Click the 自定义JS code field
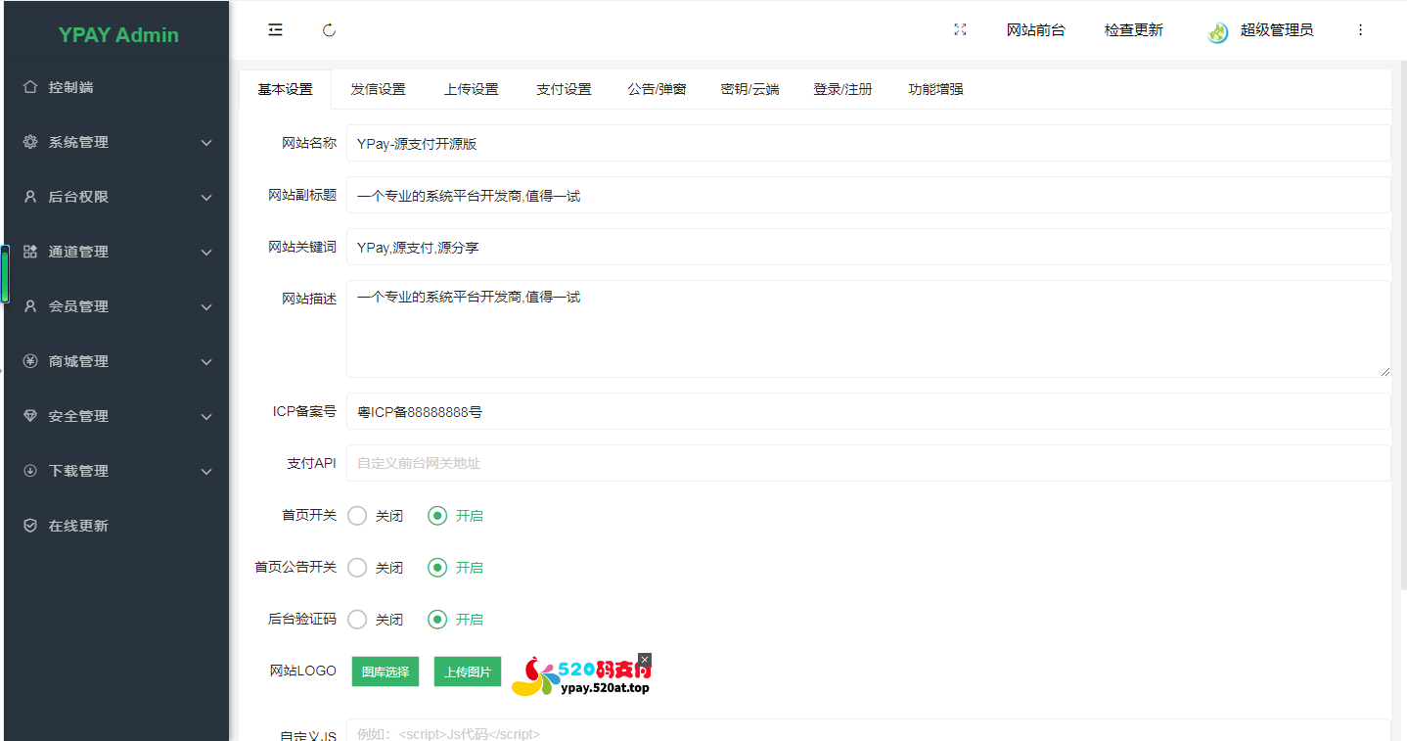 869,730
